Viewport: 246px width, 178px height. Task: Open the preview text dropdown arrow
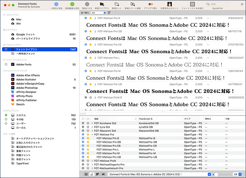209,174
